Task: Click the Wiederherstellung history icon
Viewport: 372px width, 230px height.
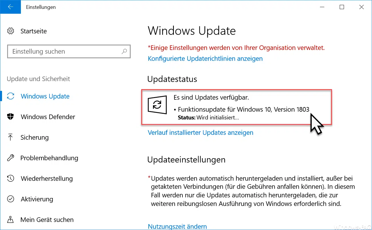Action: [x=11, y=179]
